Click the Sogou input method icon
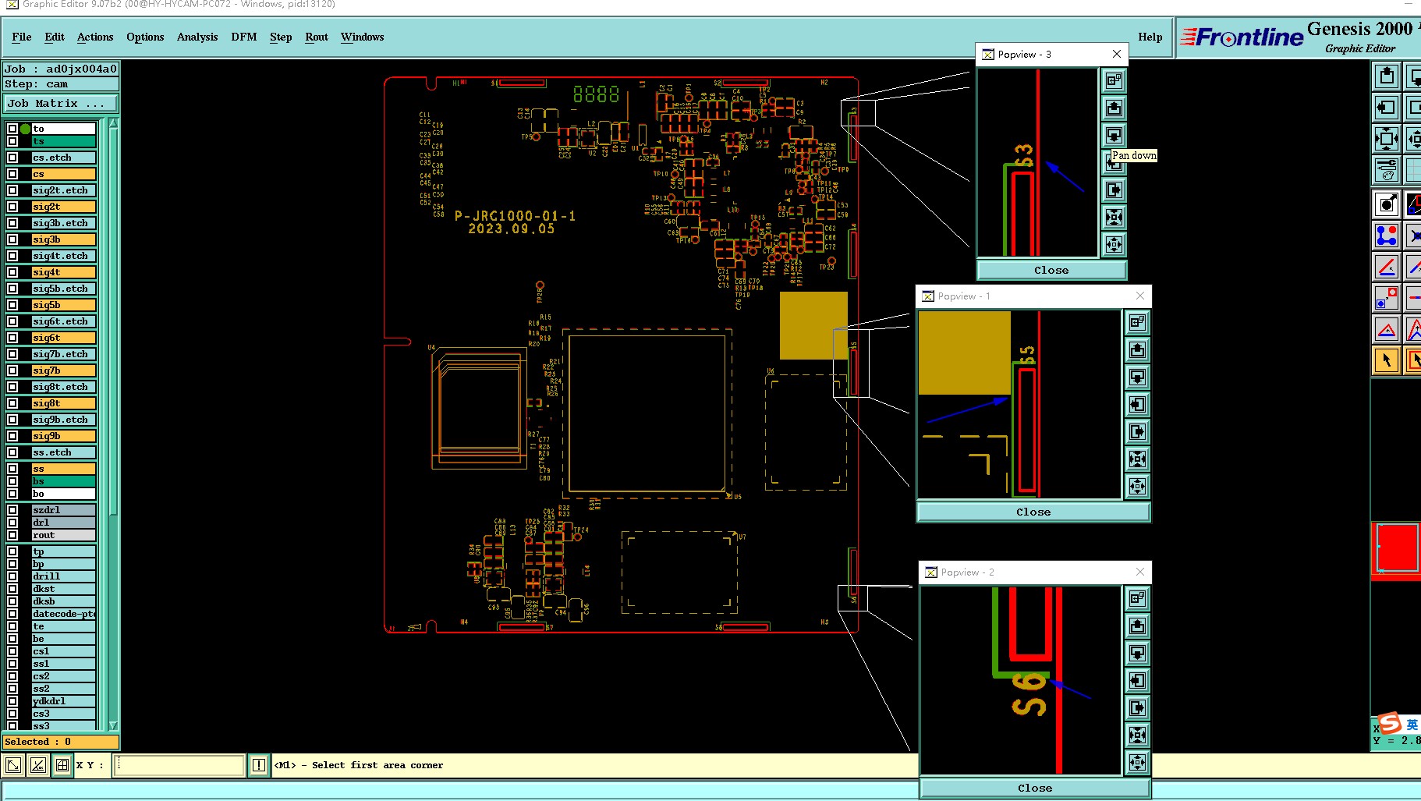The width and height of the screenshot is (1421, 801). coord(1390,723)
